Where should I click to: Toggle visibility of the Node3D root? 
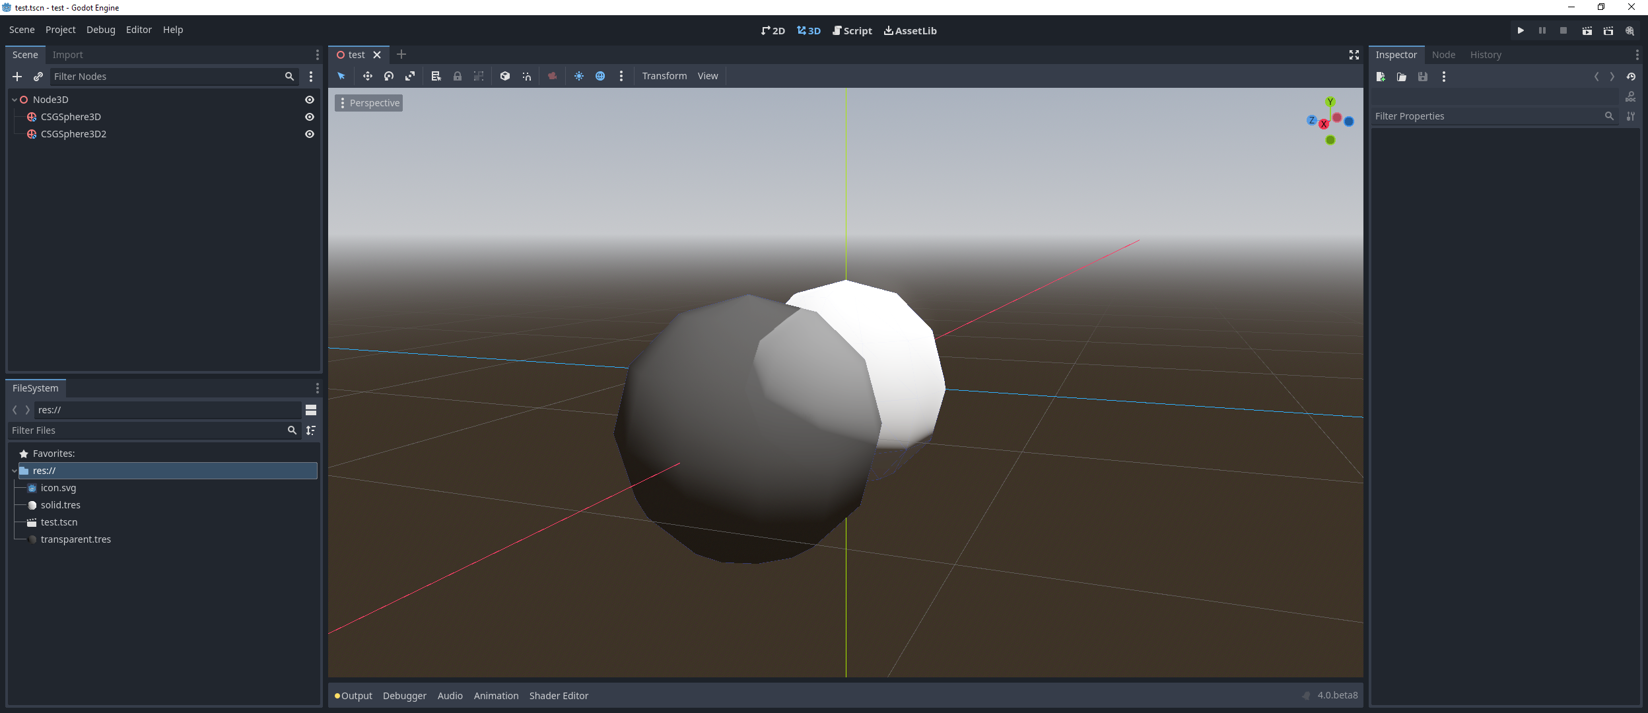310,100
